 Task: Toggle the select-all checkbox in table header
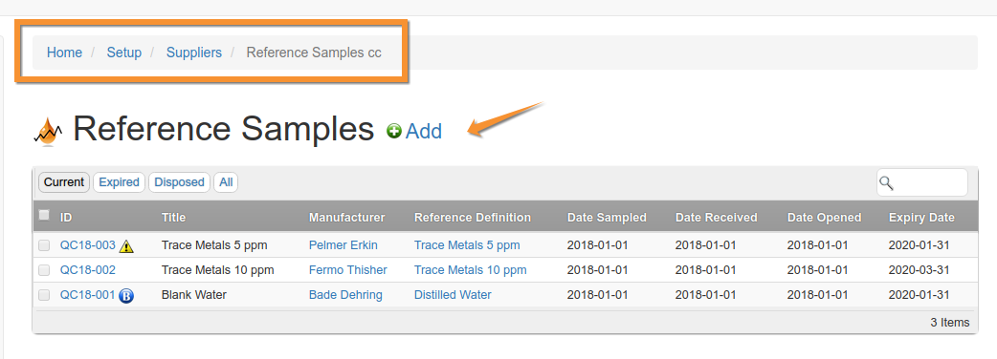[x=44, y=215]
